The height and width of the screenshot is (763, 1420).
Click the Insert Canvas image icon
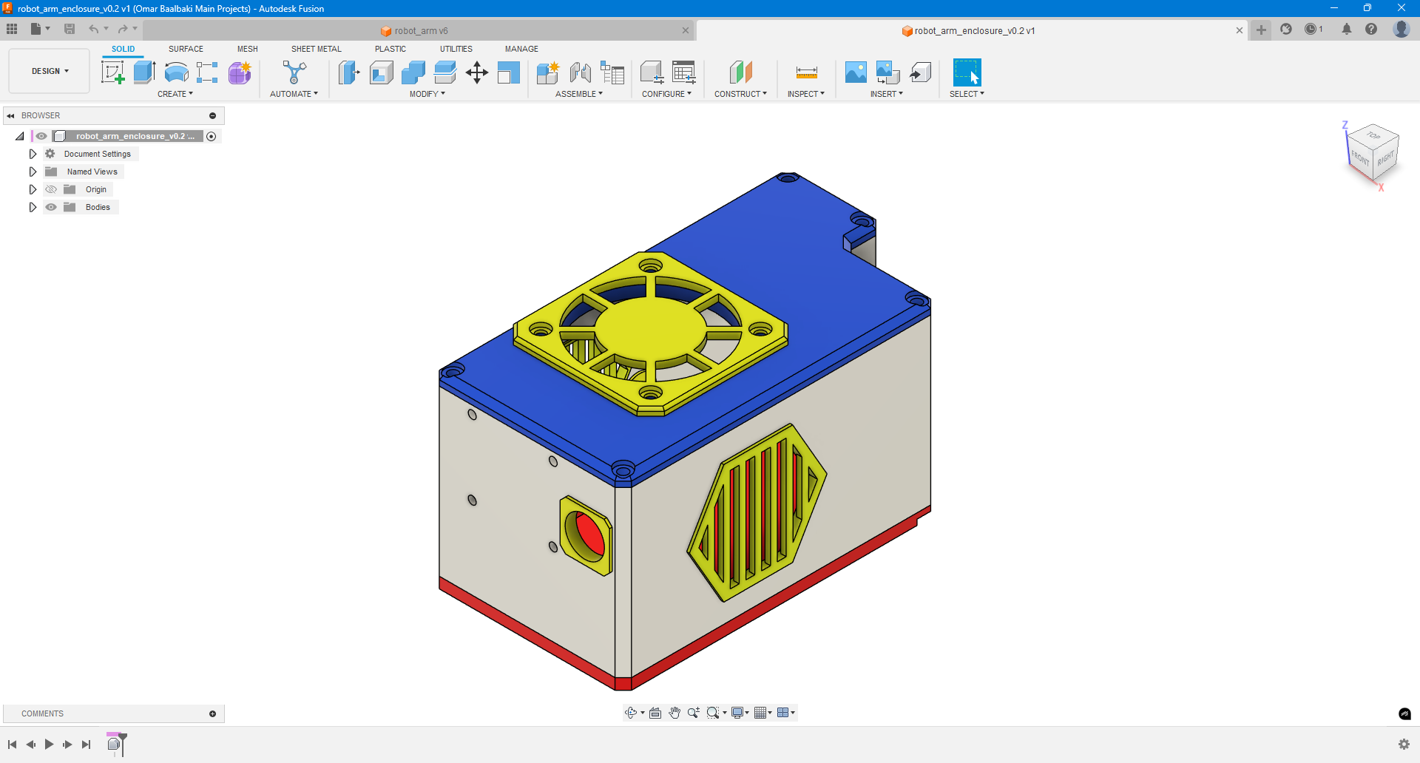[x=856, y=72]
